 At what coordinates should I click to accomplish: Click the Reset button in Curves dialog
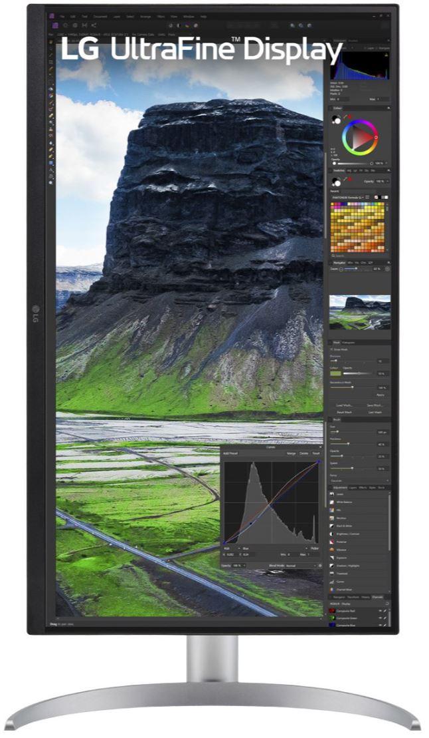pyautogui.click(x=316, y=453)
